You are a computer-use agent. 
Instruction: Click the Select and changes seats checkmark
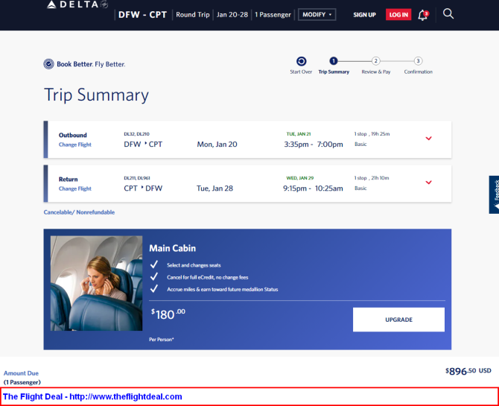[154, 264]
